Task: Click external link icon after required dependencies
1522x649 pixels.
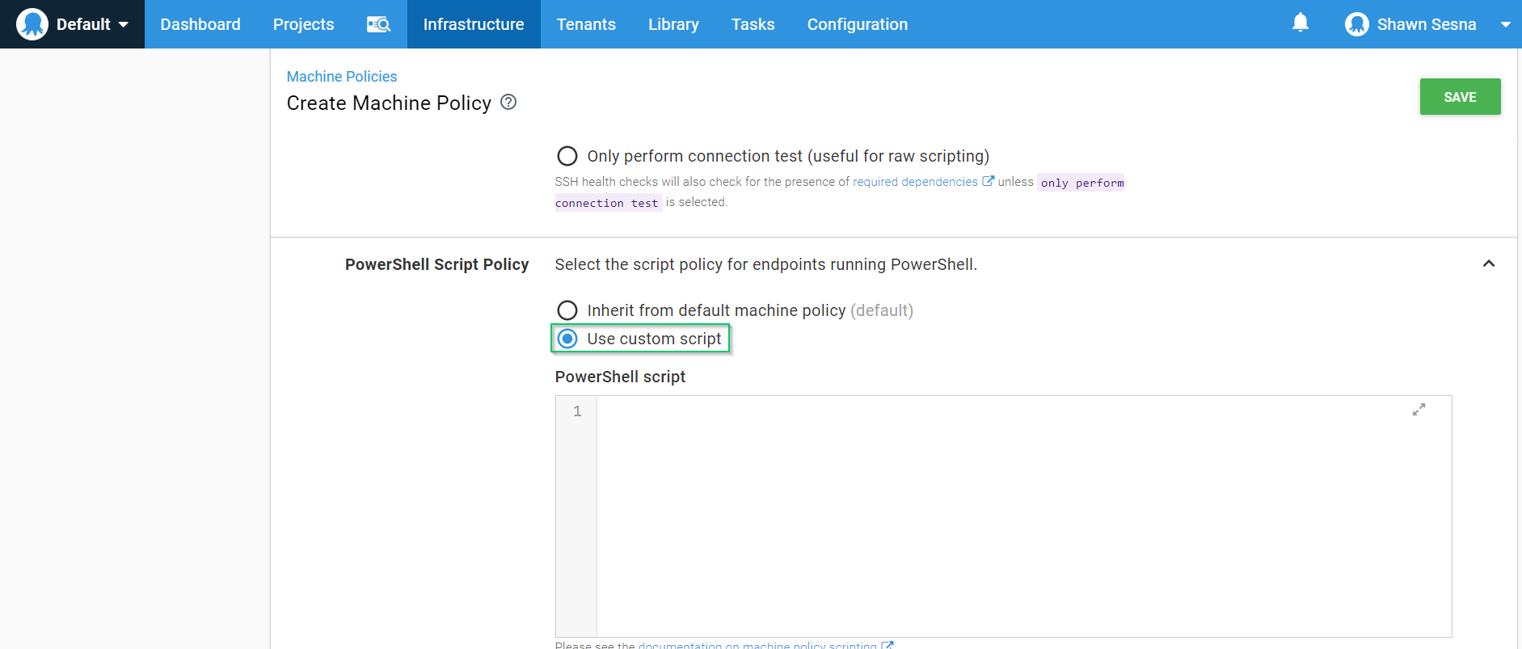Action: click(x=988, y=182)
